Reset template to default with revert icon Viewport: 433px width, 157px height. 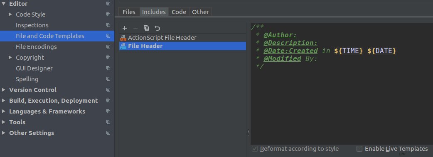point(157,28)
